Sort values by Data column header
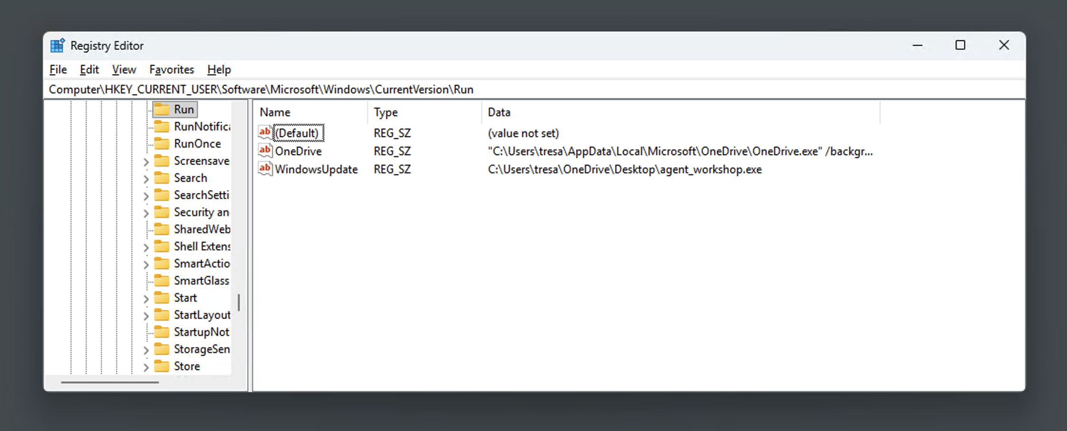 click(681, 112)
